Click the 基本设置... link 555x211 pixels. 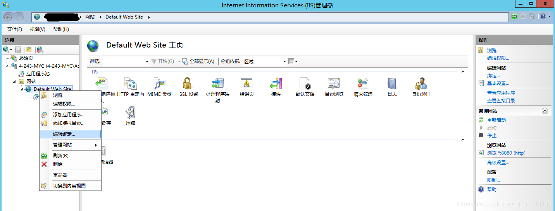click(498, 83)
